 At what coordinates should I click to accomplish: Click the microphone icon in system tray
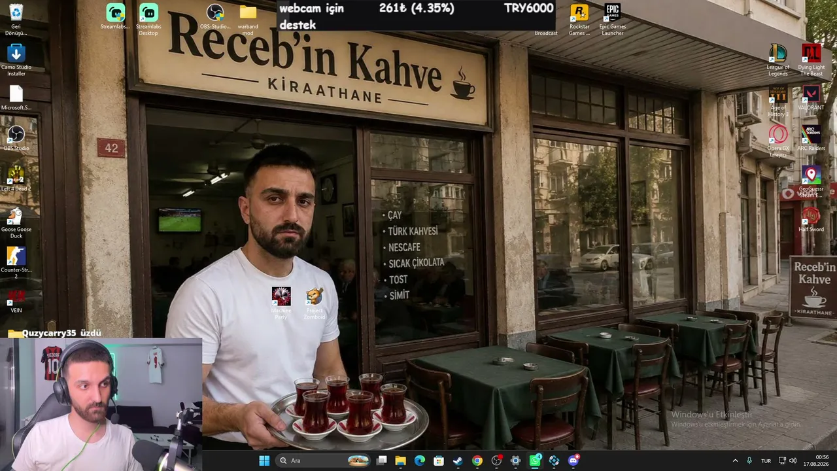tap(749, 461)
